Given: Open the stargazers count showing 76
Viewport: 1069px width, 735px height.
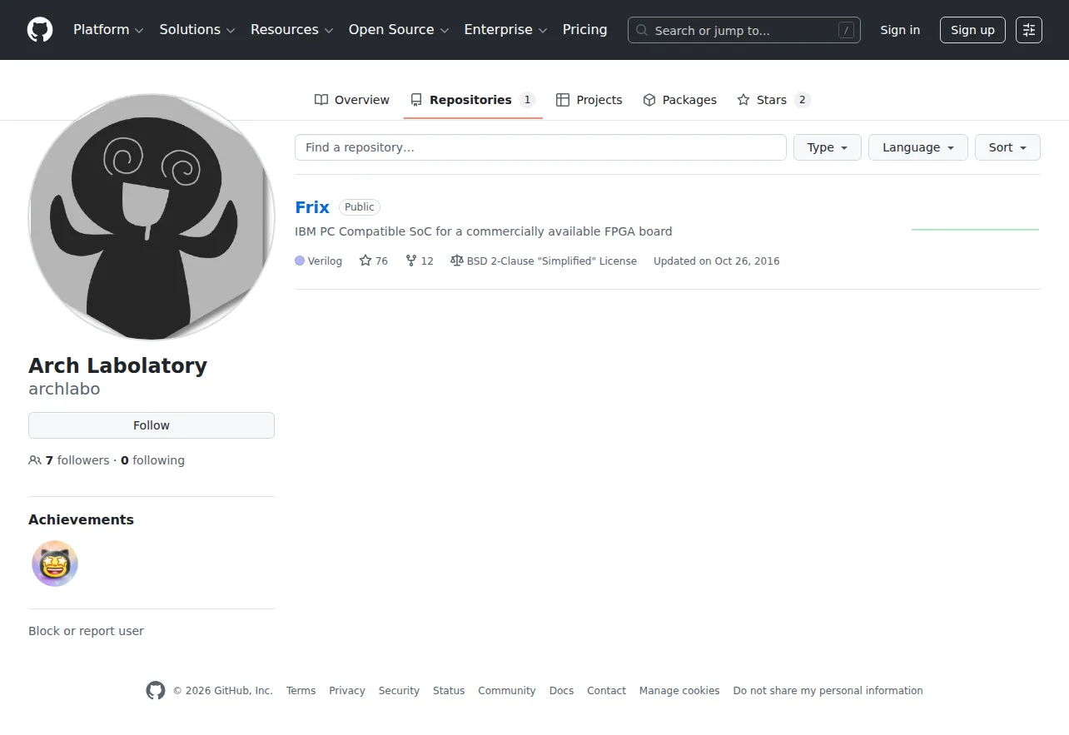Looking at the screenshot, I should coord(374,261).
